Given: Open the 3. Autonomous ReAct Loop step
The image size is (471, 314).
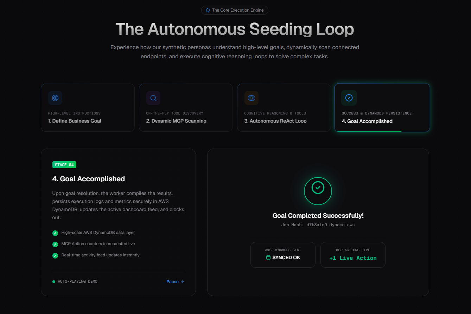Looking at the screenshot, I should [x=284, y=107].
